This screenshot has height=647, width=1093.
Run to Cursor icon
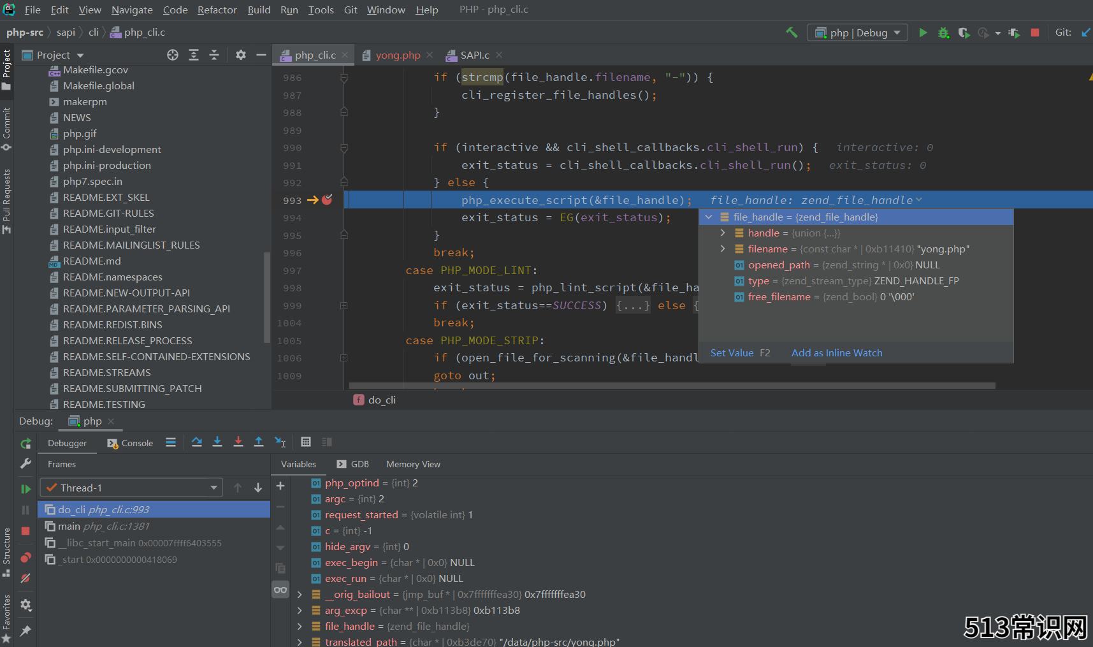(280, 442)
